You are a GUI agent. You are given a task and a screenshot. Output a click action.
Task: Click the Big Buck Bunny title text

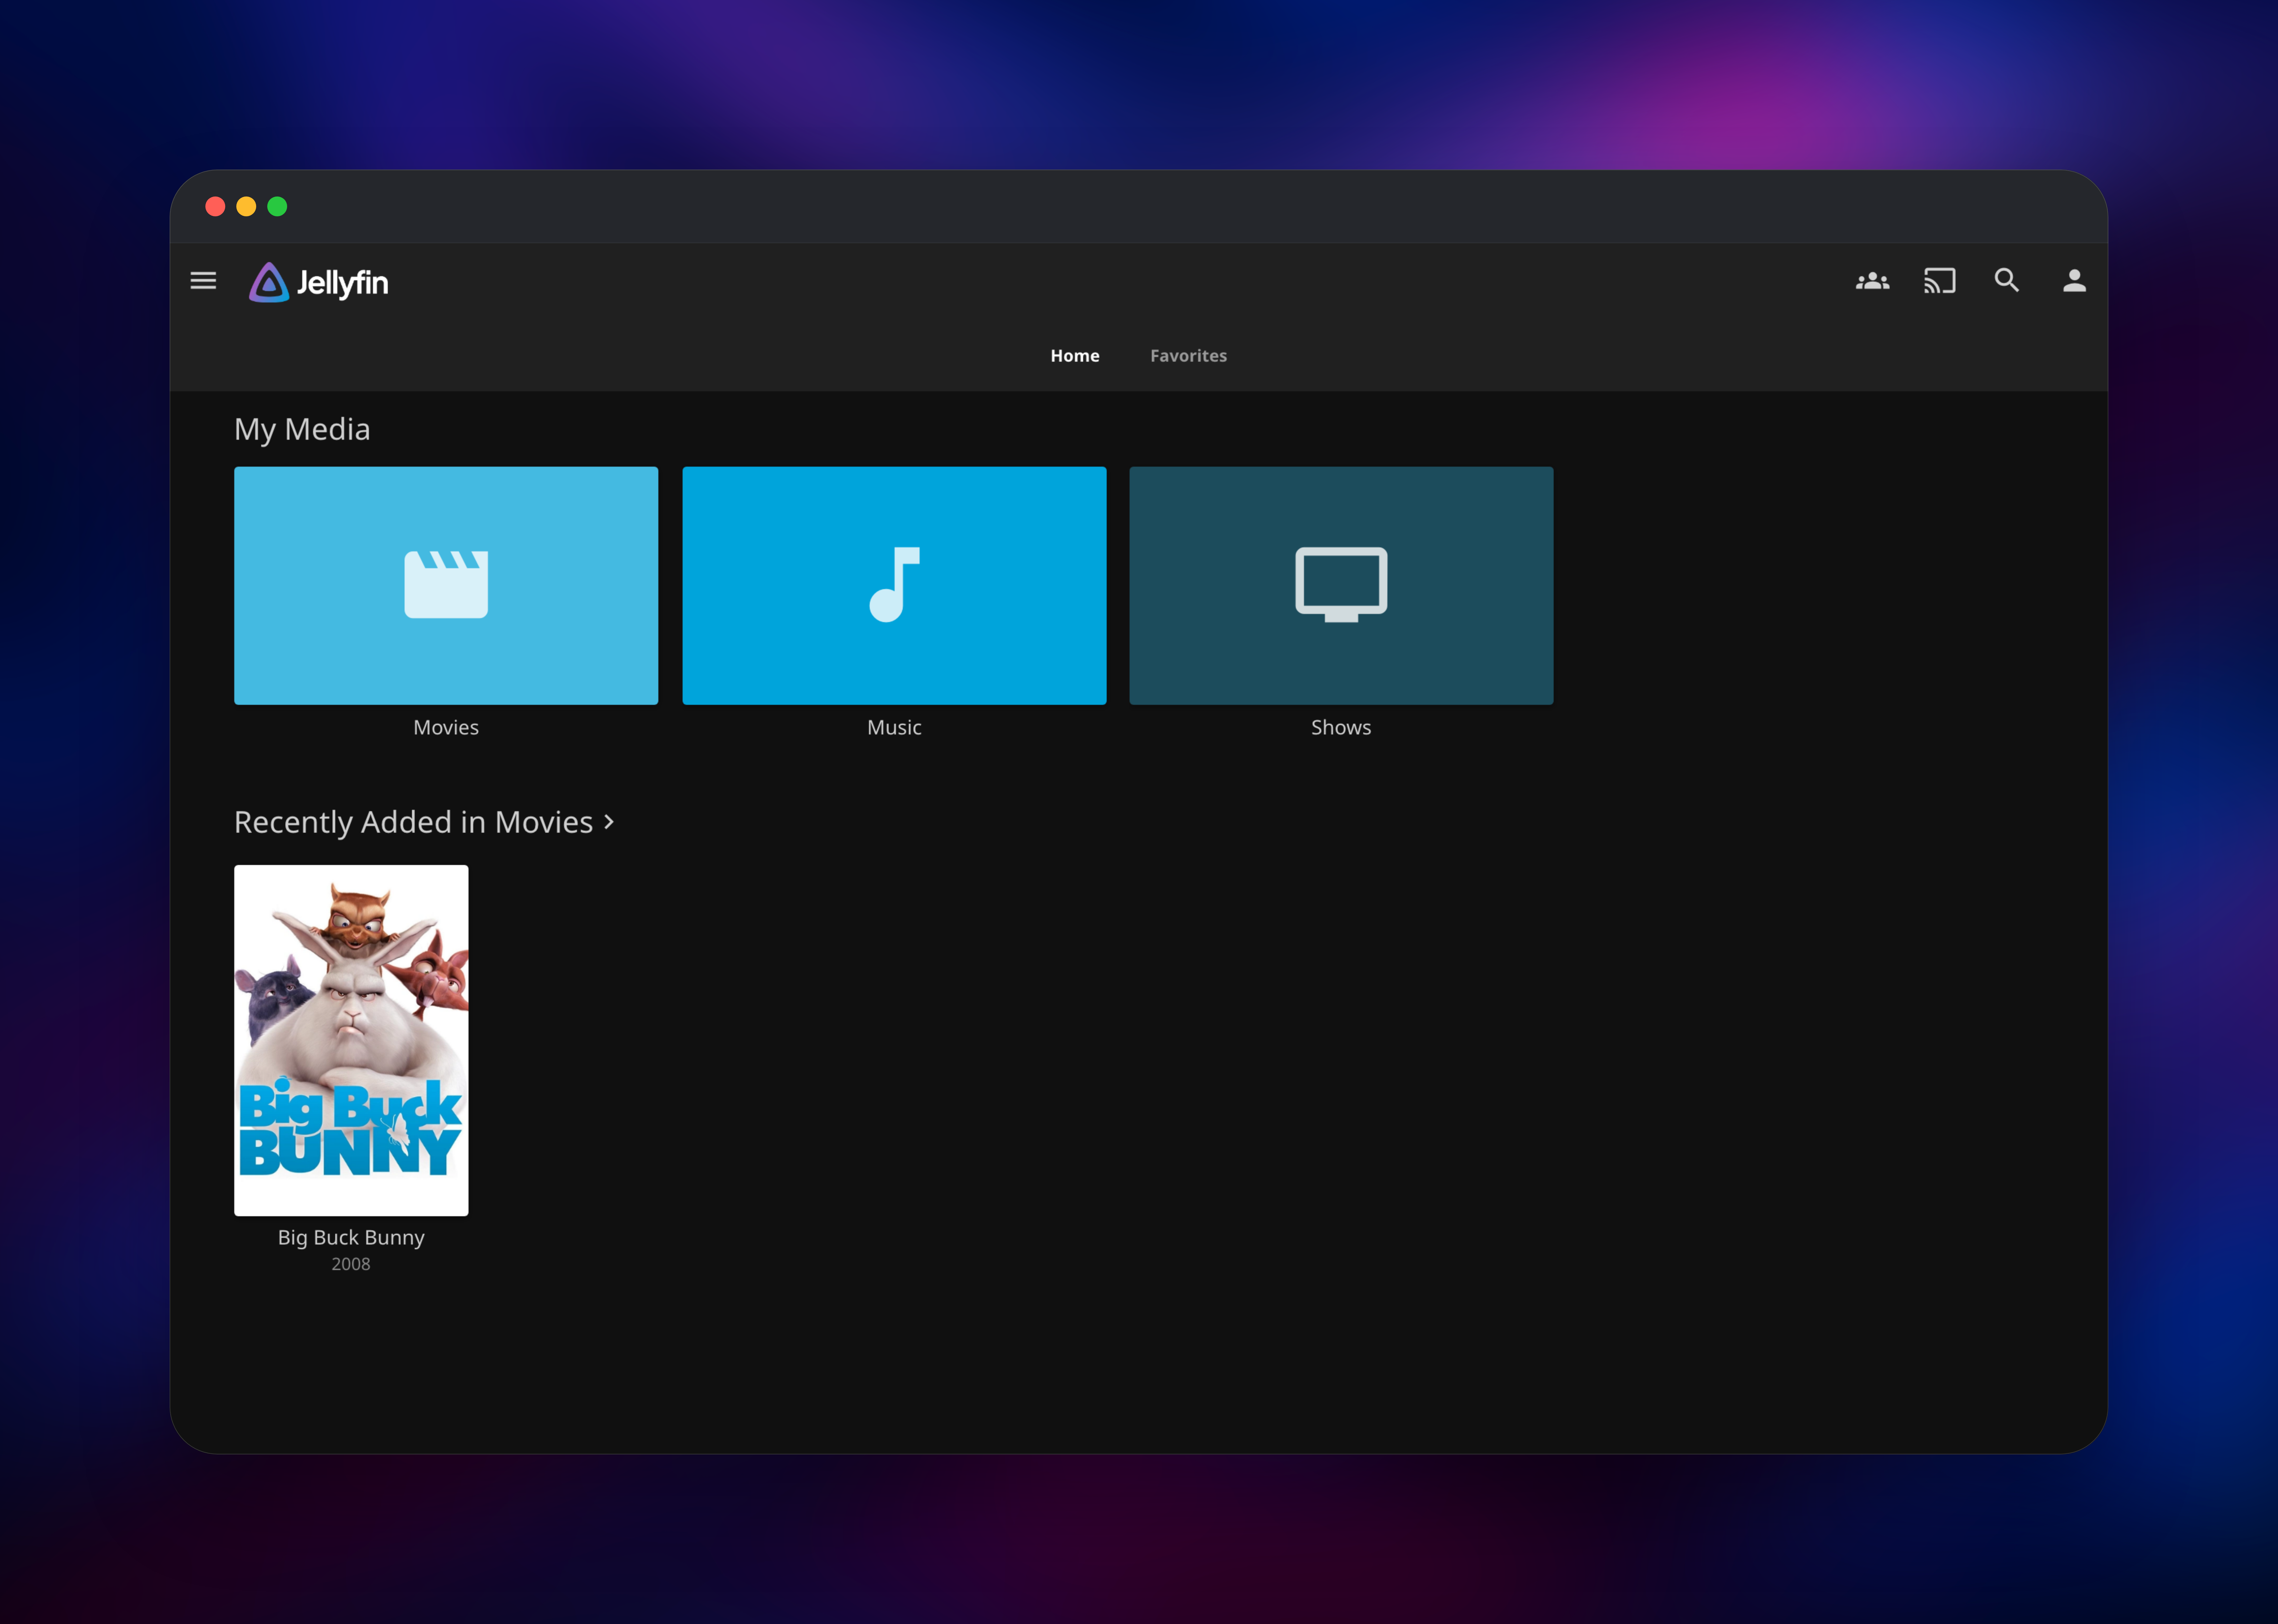pos(351,1238)
